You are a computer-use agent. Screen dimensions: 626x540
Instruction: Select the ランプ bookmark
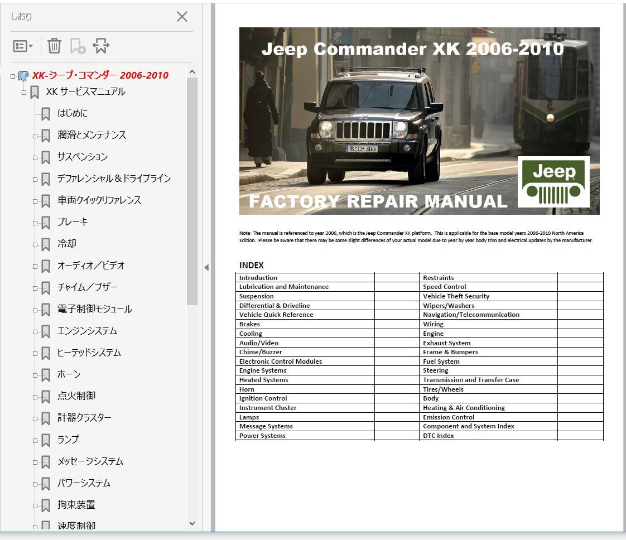68,440
